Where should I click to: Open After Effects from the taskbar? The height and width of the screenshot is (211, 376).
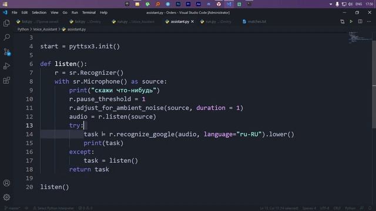pos(199,4)
